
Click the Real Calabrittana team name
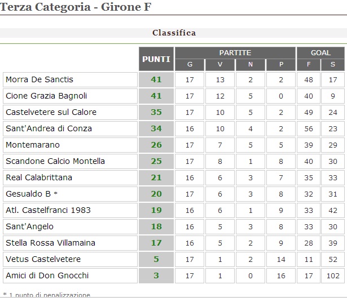tap(39, 177)
